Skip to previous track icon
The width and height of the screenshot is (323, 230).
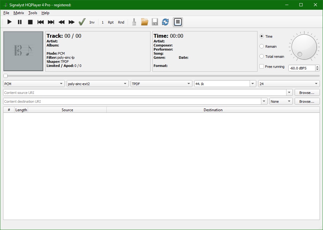click(41, 22)
